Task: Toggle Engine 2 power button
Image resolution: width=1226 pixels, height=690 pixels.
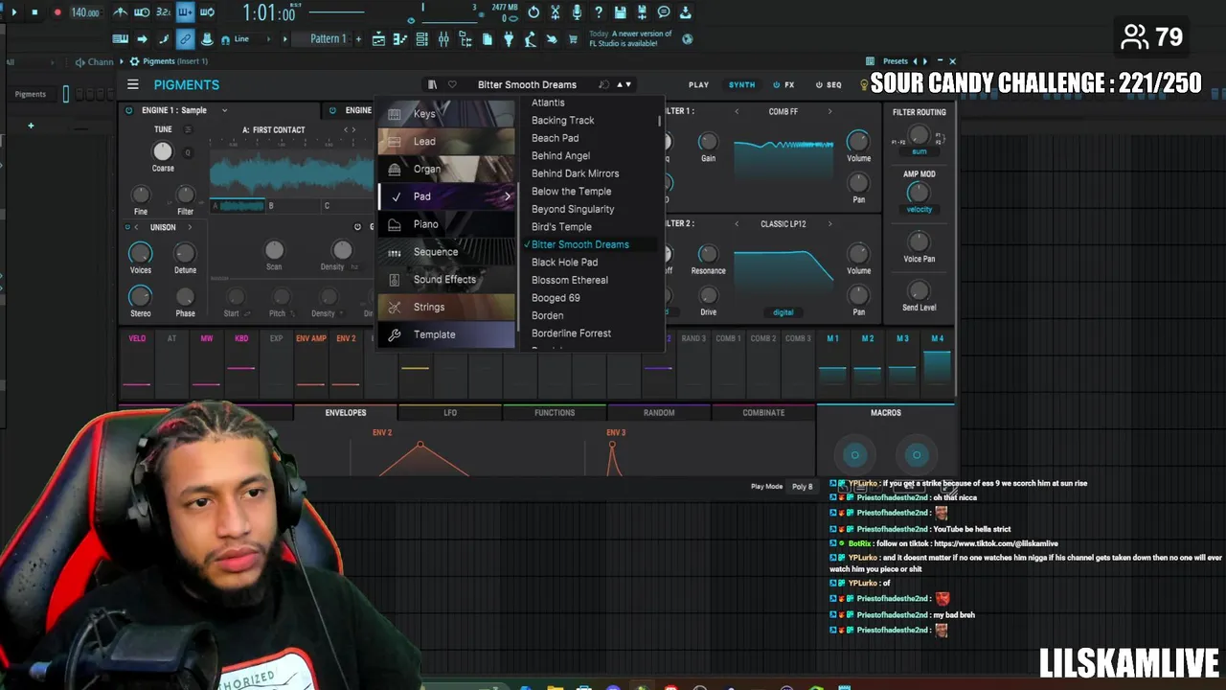Action: [x=333, y=110]
